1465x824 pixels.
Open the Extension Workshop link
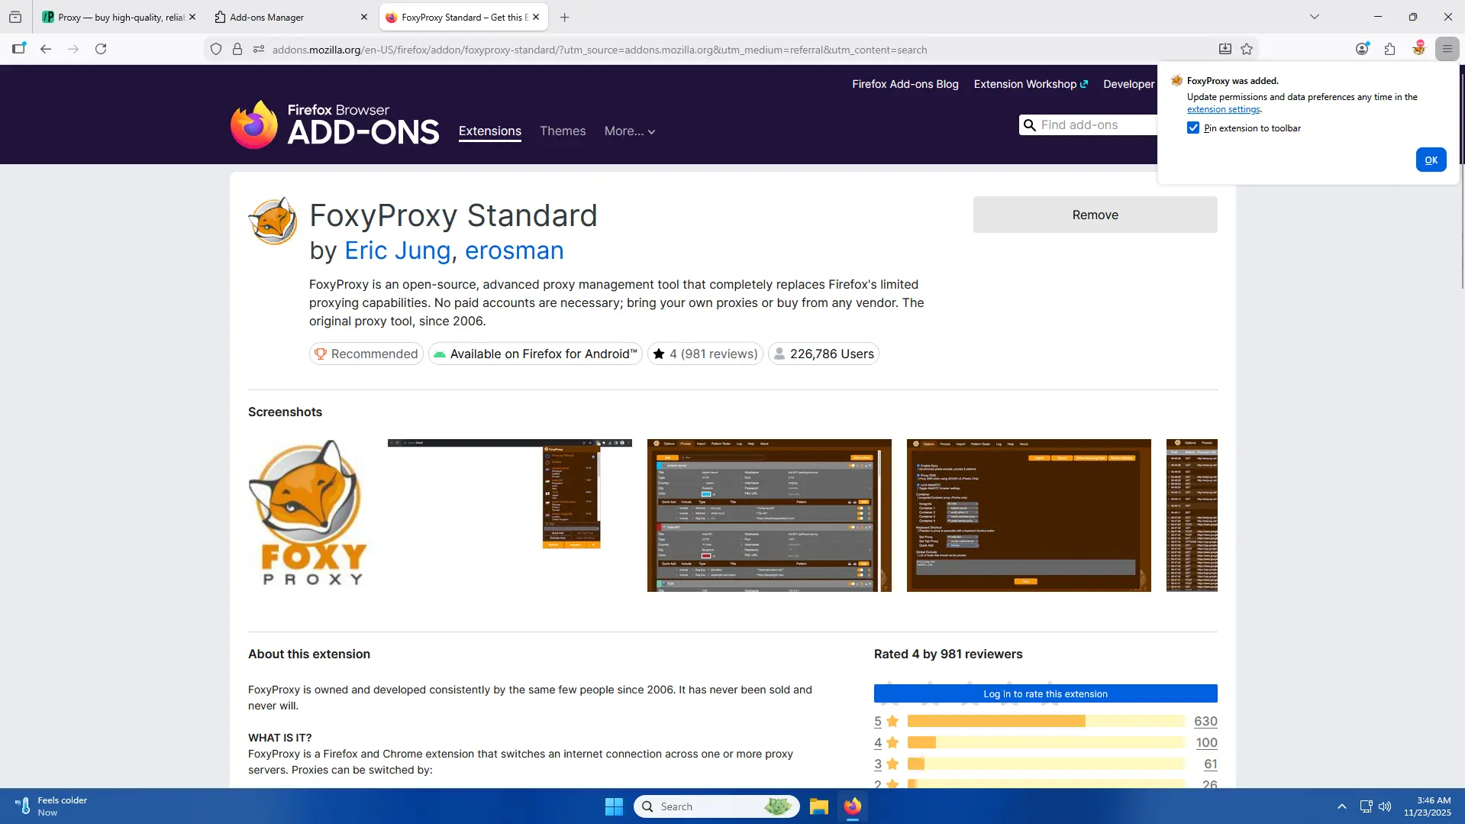1031,84
